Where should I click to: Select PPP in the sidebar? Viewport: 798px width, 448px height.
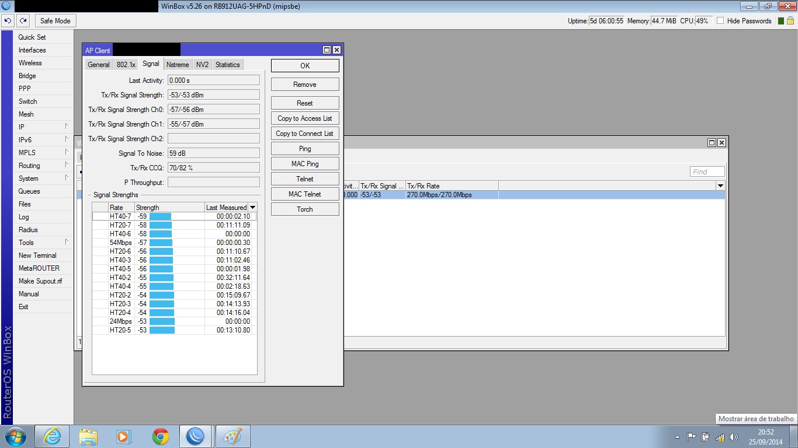(x=25, y=89)
